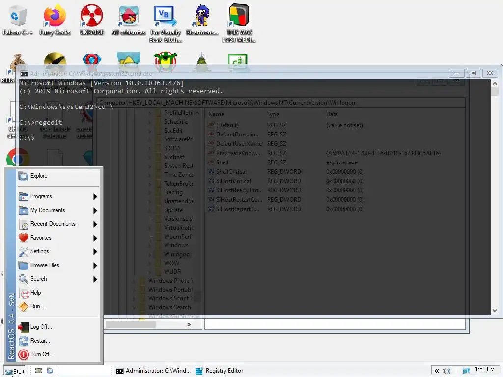Open the Falcon C++ desktop icon
503x377 pixels.
point(17,20)
